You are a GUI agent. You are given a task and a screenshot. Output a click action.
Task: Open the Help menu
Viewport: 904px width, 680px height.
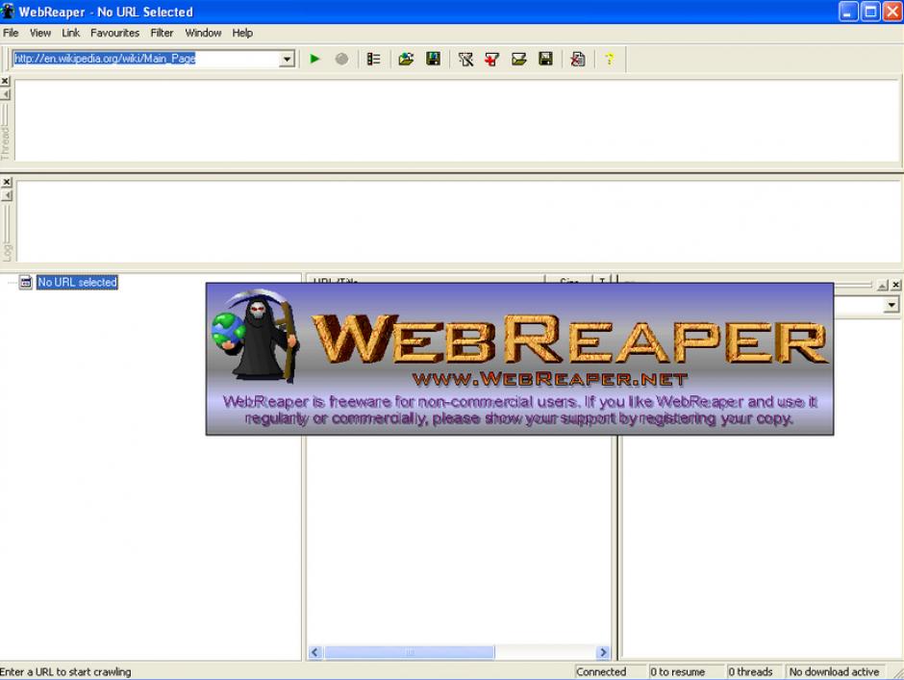point(242,33)
